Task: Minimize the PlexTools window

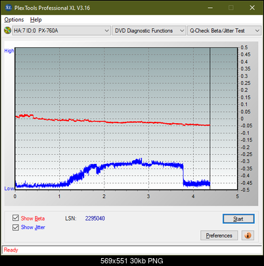Action: coord(210,8)
